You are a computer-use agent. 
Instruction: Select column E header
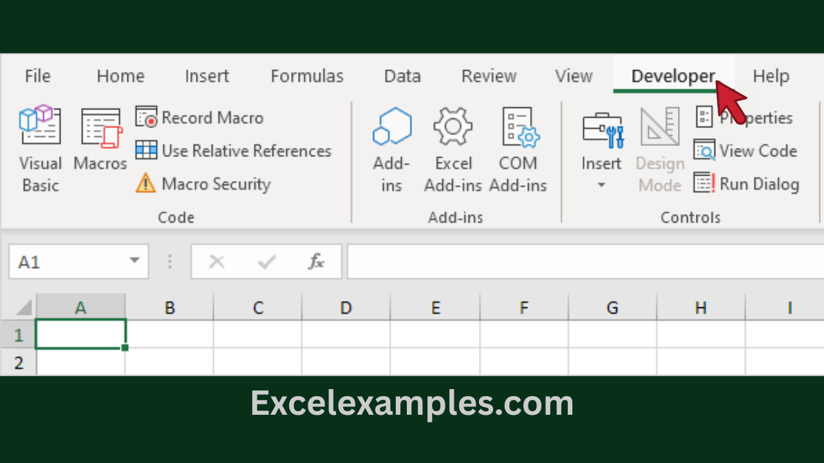[435, 307]
